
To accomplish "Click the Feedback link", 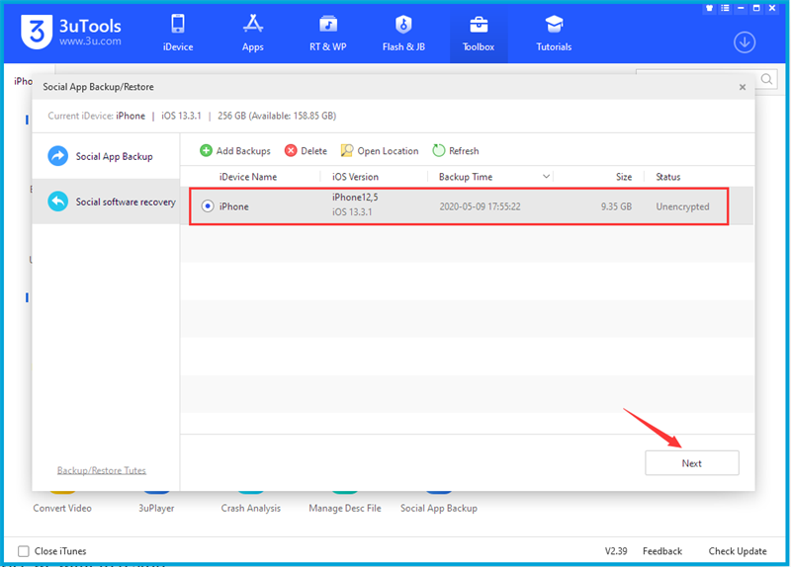I will [661, 551].
